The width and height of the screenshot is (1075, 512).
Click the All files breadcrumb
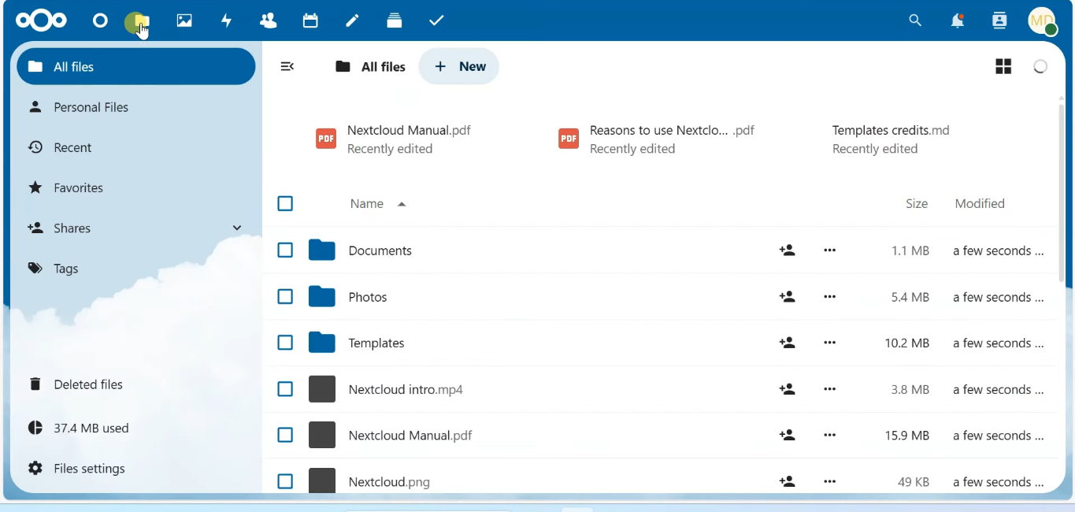coord(369,68)
